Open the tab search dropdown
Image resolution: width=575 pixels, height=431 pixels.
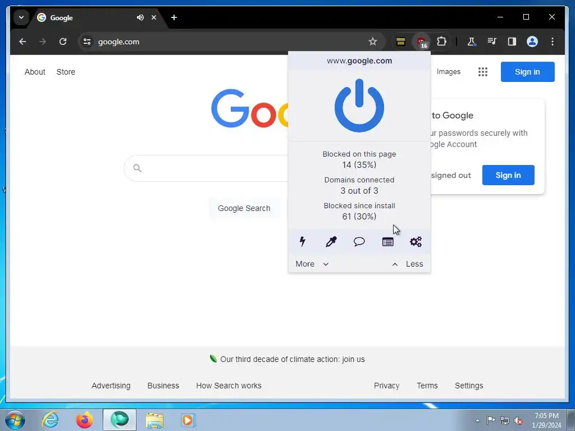21,17
